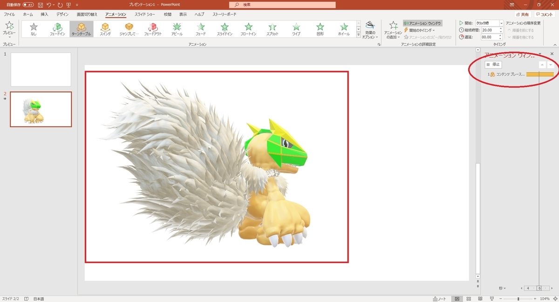Click the Redo icon in title bar
Image resolution: width=559 pixels, height=302 pixels.
click(x=60, y=5)
